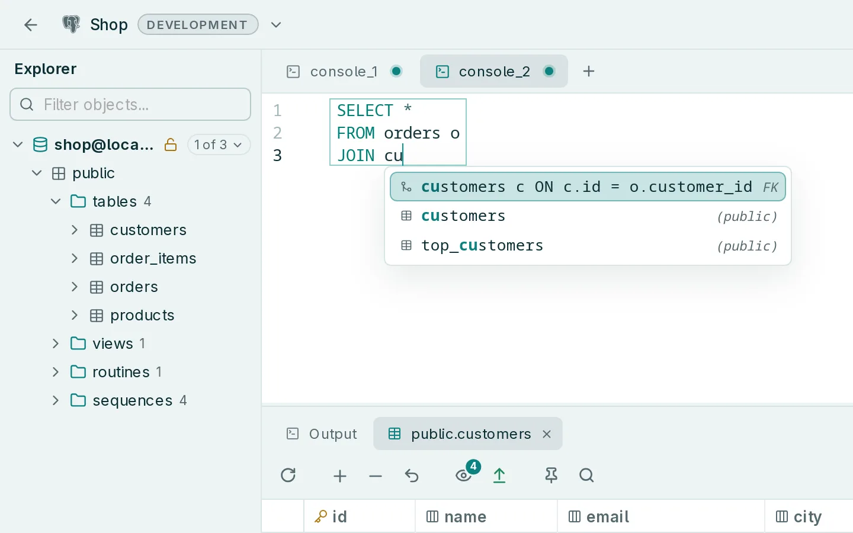
Task: Click the PostgreSQL elephant logo
Action: click(71, 24)
